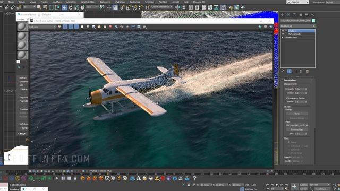Click the Phoenix FD pause simulation button

pos(63,178)
